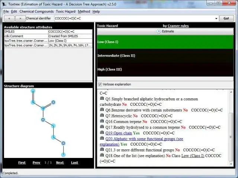Click the icon beside Q16.Common terpene
The height and width of the screenshot is (178, 238).
[x=102, y=121]
